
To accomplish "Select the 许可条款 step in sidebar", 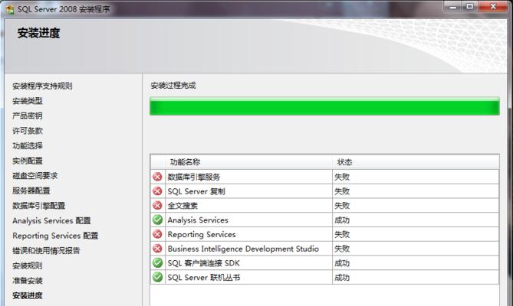I will point(28,131).
